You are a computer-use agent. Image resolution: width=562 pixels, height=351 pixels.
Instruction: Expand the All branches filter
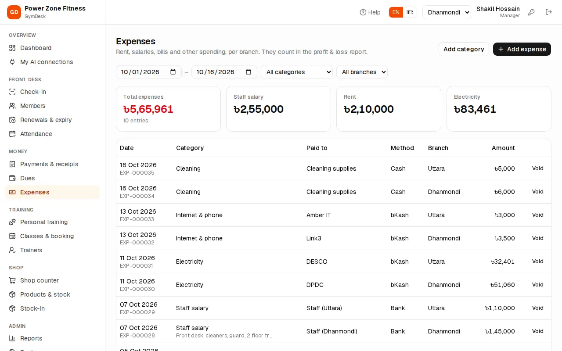pos(362,72)
